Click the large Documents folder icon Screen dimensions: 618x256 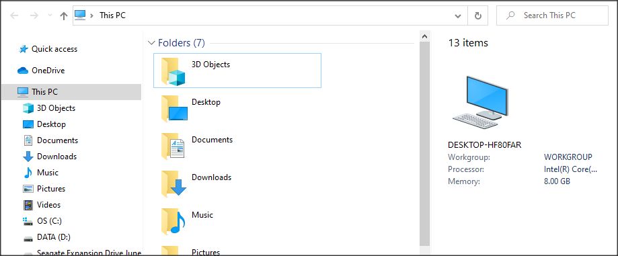pyautogui.click(x=173, y=146)
